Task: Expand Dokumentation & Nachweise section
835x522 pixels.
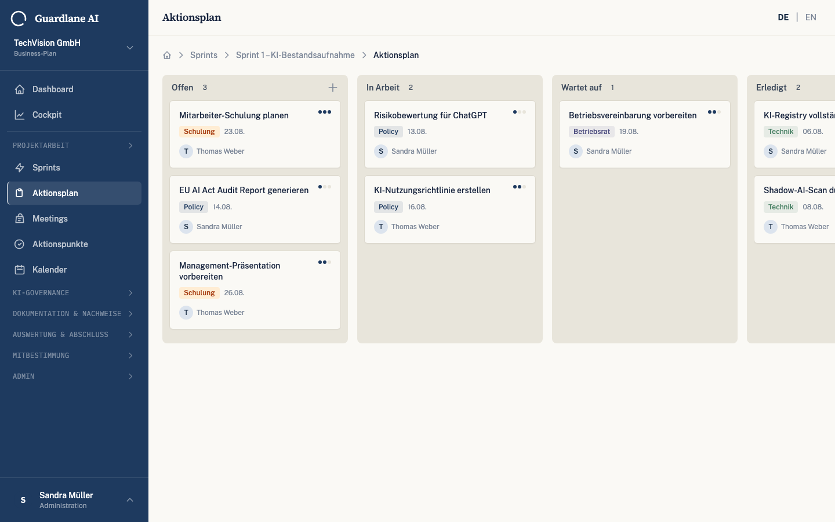Action: (x=74, y=314)
